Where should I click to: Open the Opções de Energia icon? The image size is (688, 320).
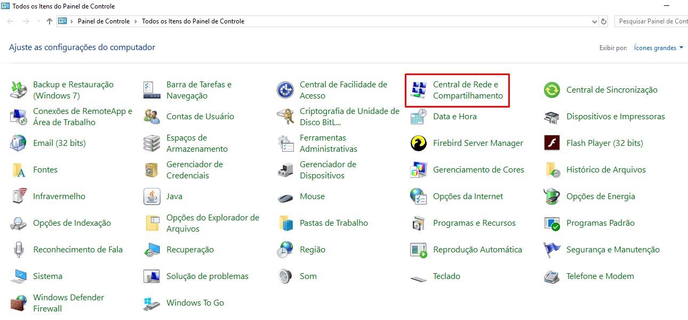point(552,196)
